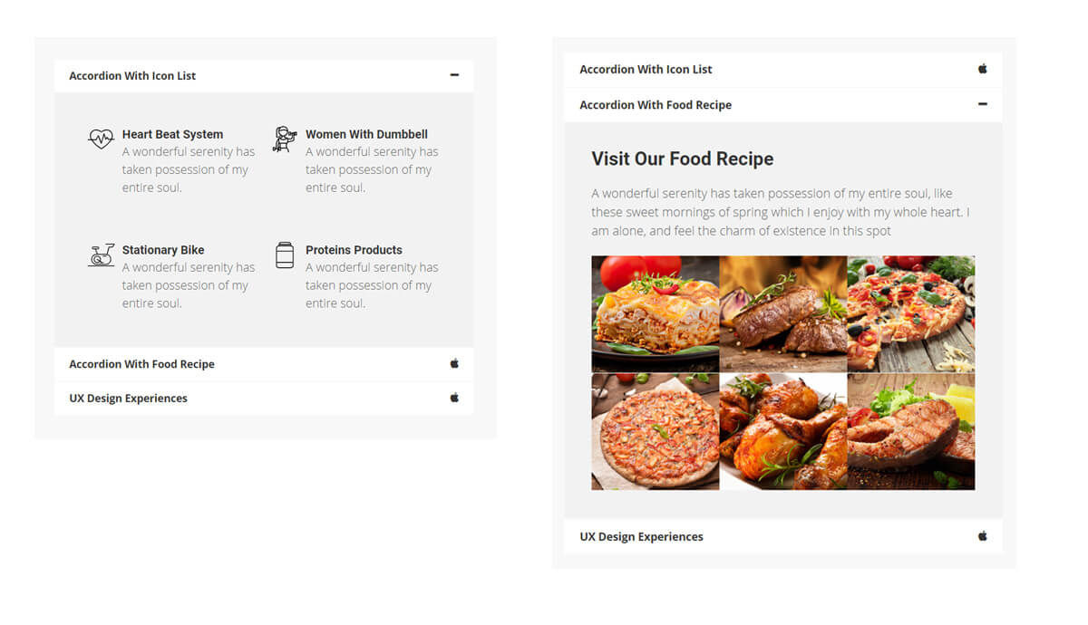Expand left Accordion With Food Recipe header
Image resolution: width=1088 pixels, height=625 pixels.
point(264,364)
